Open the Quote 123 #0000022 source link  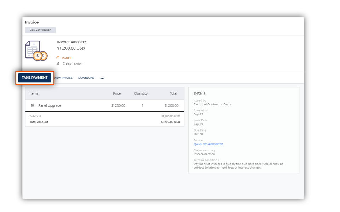(208, 144)
